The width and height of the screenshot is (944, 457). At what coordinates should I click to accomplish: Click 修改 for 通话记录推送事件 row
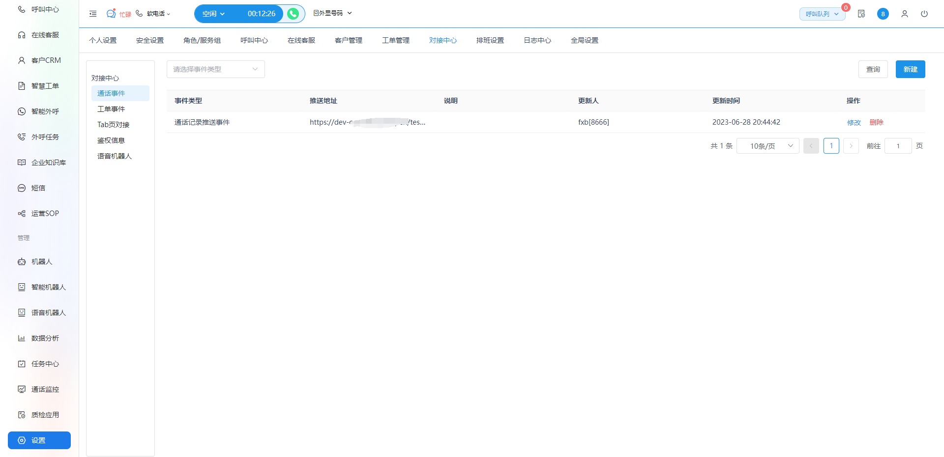[854, 122]
